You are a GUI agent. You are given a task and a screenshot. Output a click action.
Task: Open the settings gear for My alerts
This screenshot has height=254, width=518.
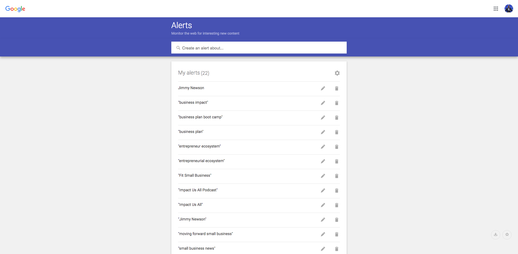(337, 73)
